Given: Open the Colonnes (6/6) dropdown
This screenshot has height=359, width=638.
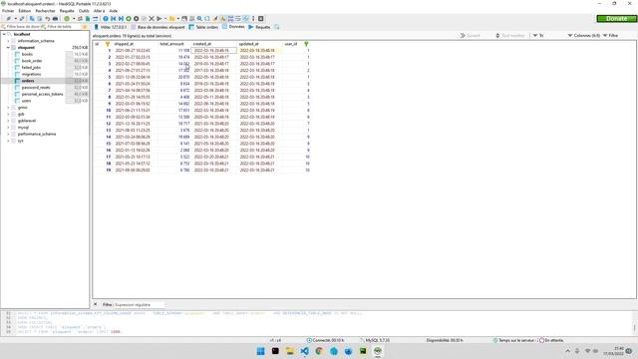Looking at the screenshot, I should [x=584, y=36].
